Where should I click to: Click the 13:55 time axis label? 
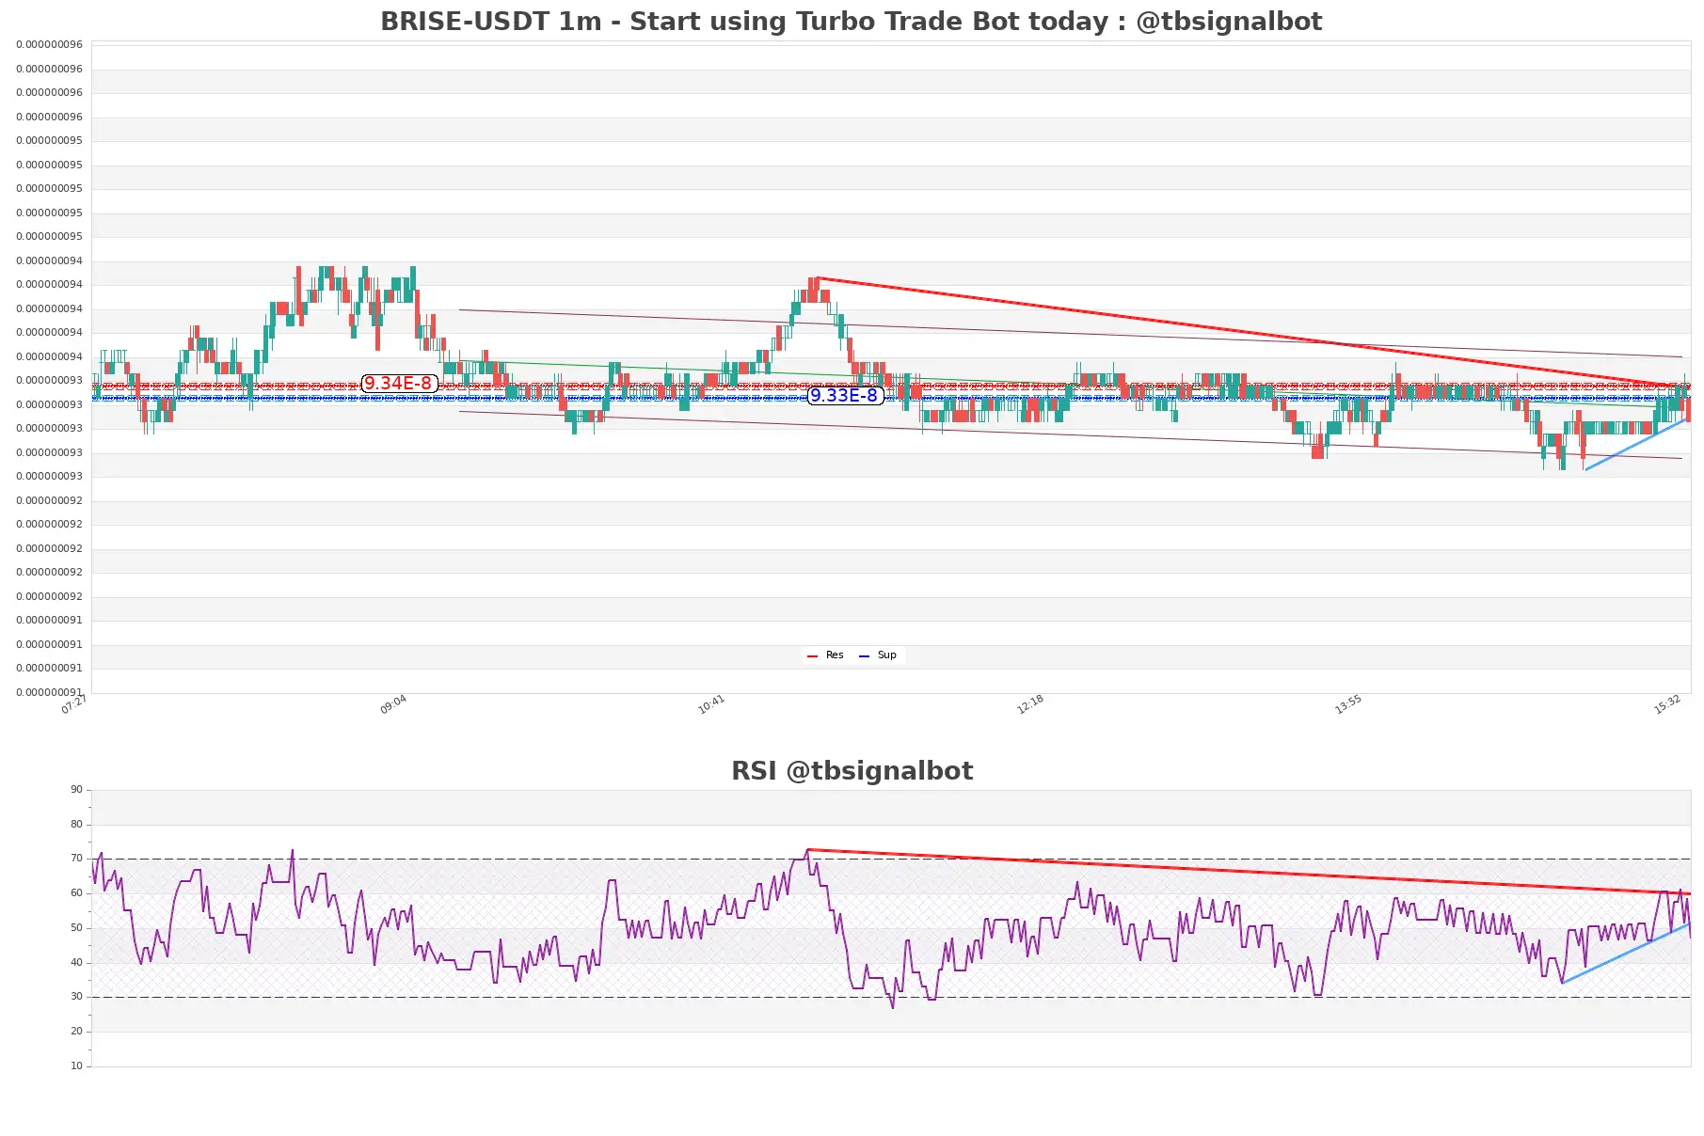pos(1348,704)
